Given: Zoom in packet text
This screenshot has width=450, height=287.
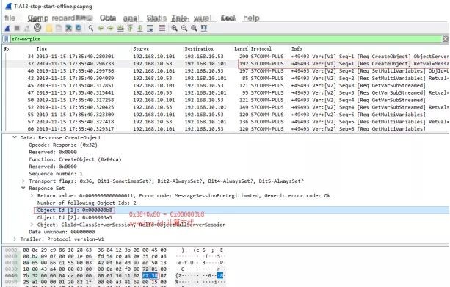Looking at the screenshot, I should click(174, 28).
